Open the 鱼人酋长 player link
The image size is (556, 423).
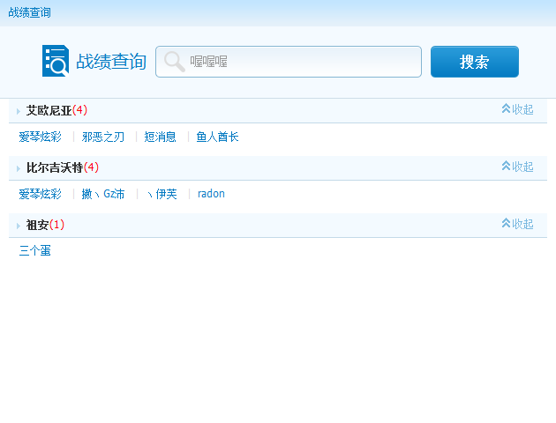tap(217, 137)
